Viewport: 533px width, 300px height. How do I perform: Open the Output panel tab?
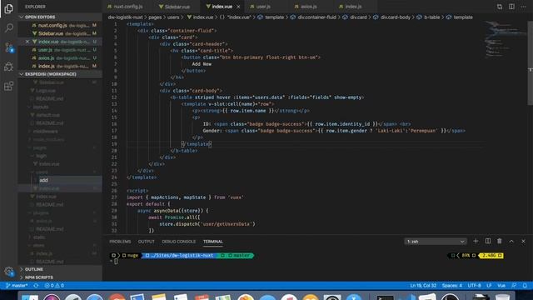pyautogui.click(x=147, y=242)
